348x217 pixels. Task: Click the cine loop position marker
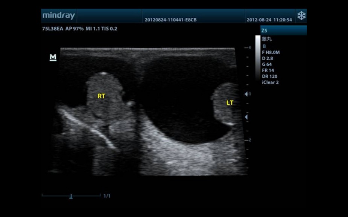(71, 196)
